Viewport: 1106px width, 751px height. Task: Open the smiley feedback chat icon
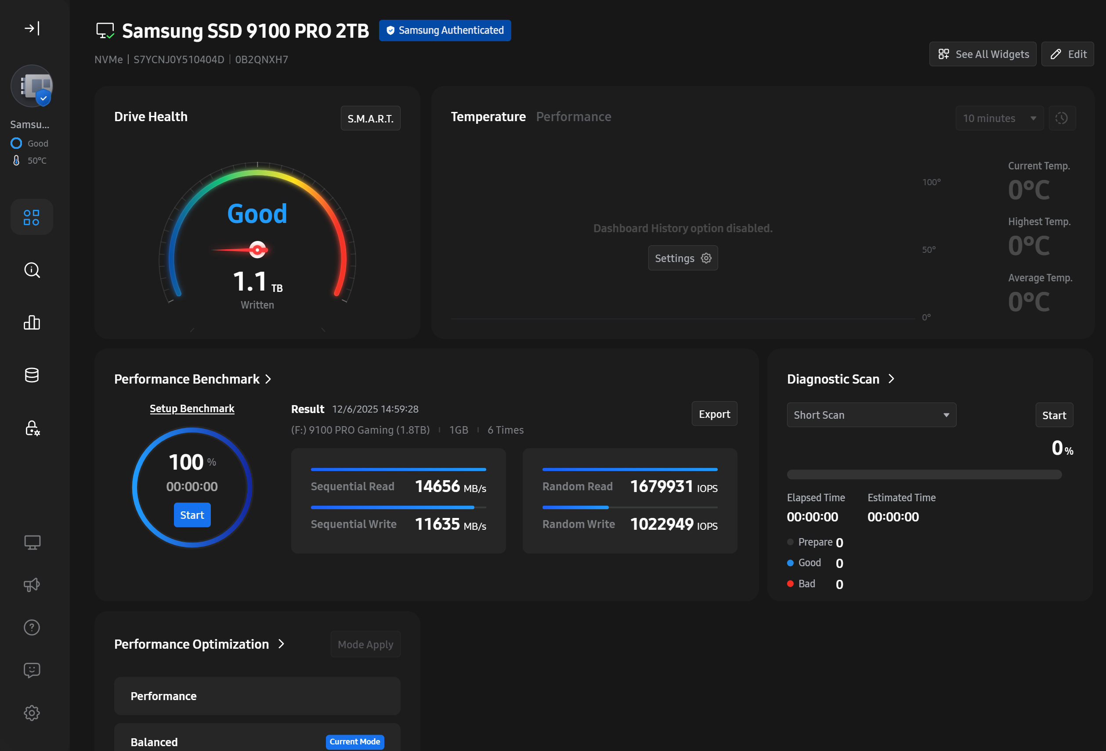32,670
